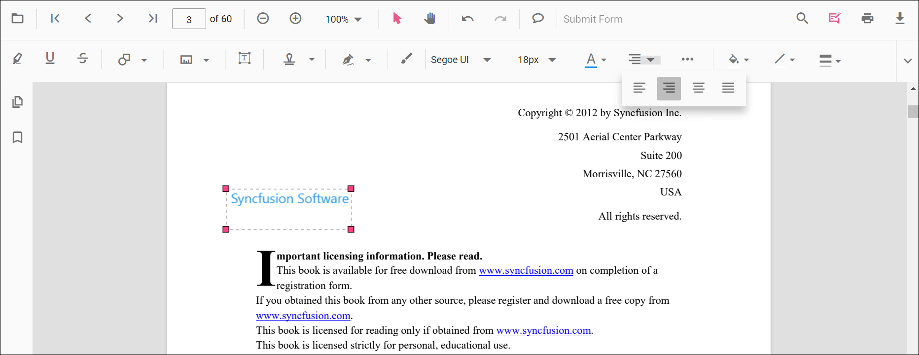Open www.syncfusion.com link ending the 'free copy from' sentence
The width and height of the screenshot is (919, 355).
point(303,316)
